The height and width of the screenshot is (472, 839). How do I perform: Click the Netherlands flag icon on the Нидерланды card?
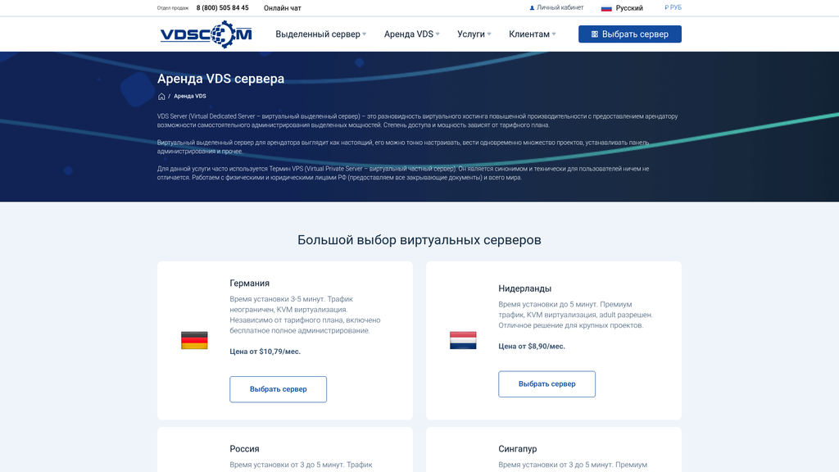coord(463,340)
